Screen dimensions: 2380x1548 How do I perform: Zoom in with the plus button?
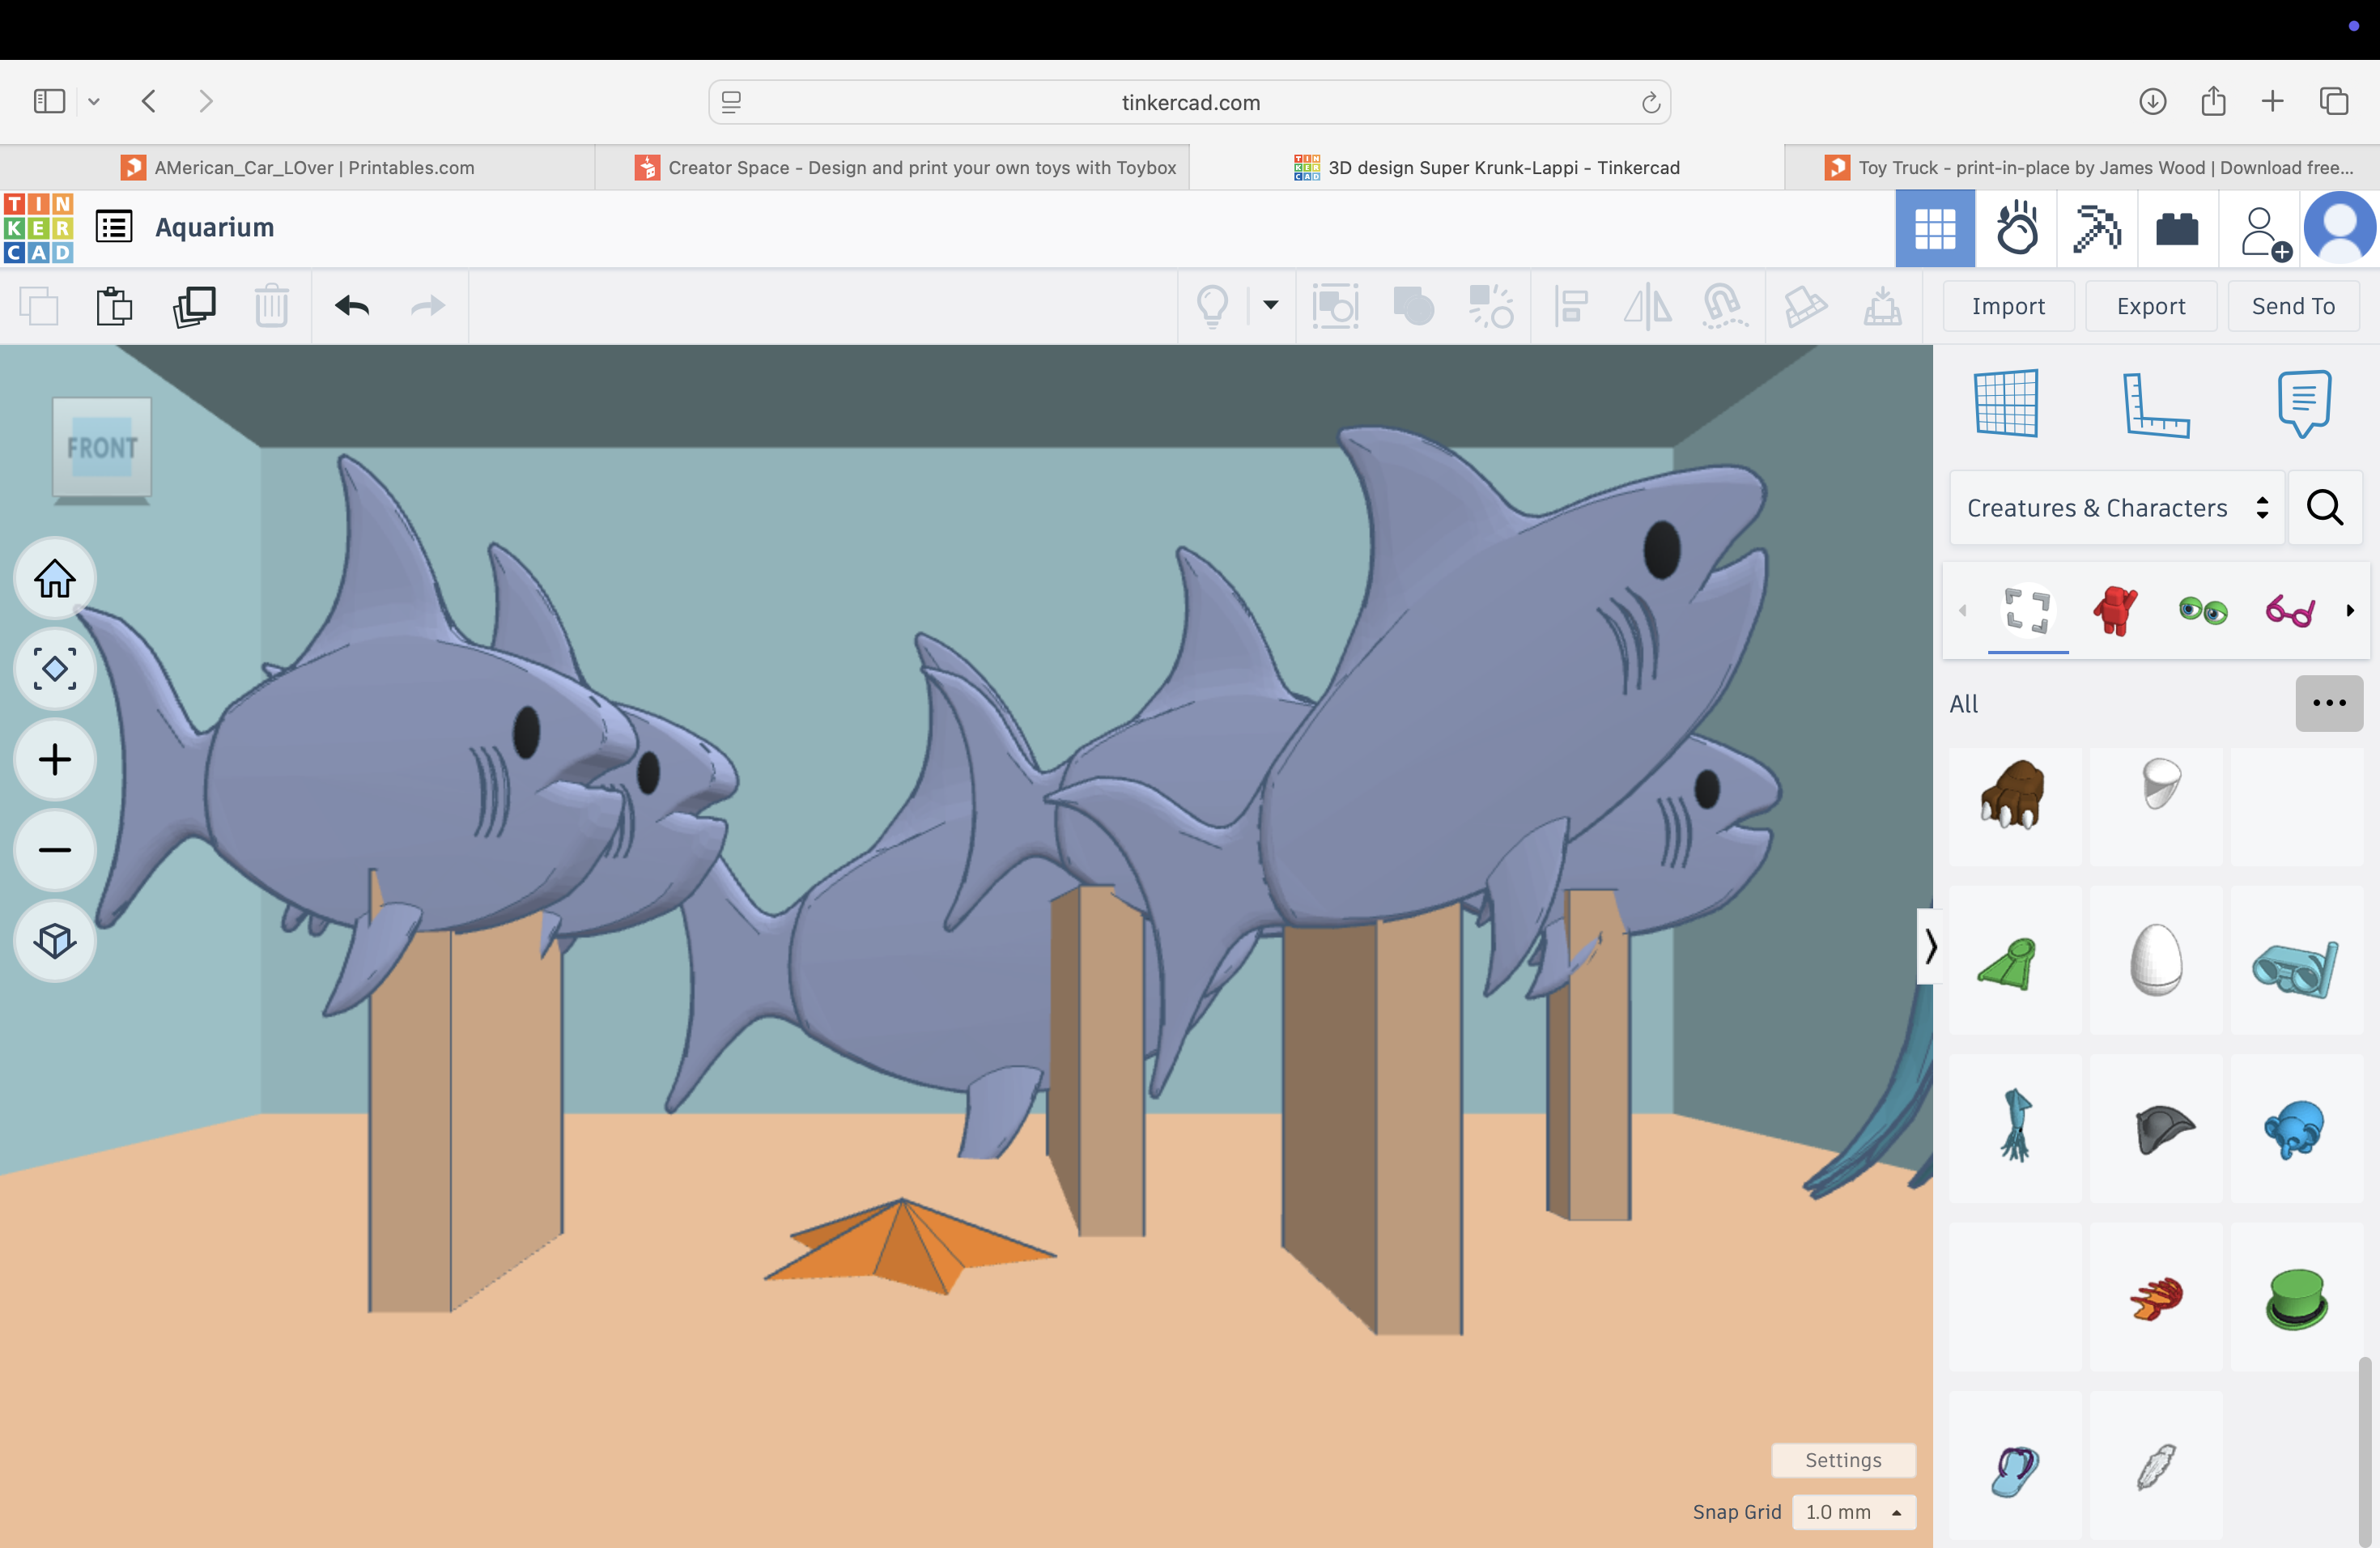pos(55,760)
